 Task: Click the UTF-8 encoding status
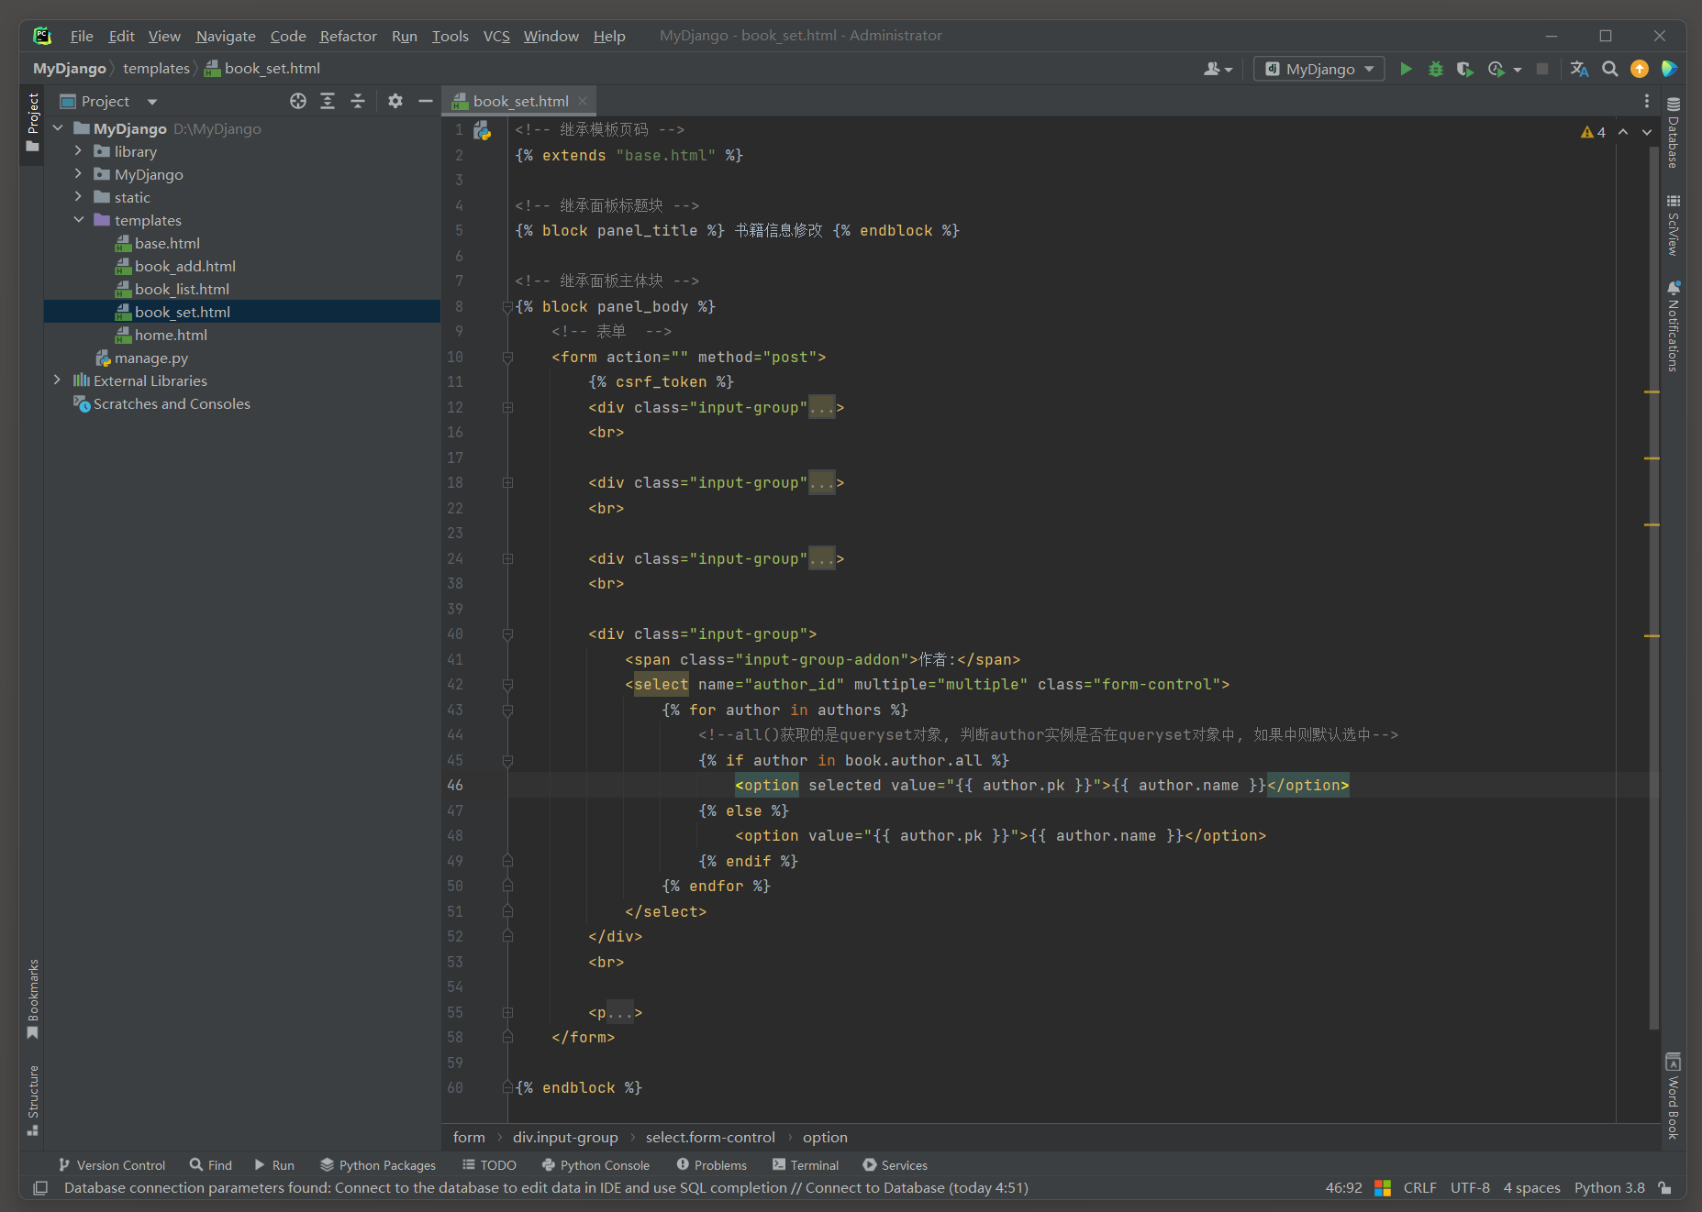(x=1470, y=1188)
